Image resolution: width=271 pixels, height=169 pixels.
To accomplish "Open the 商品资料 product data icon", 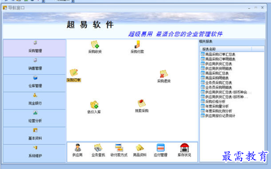I will [x=140, y=150].
